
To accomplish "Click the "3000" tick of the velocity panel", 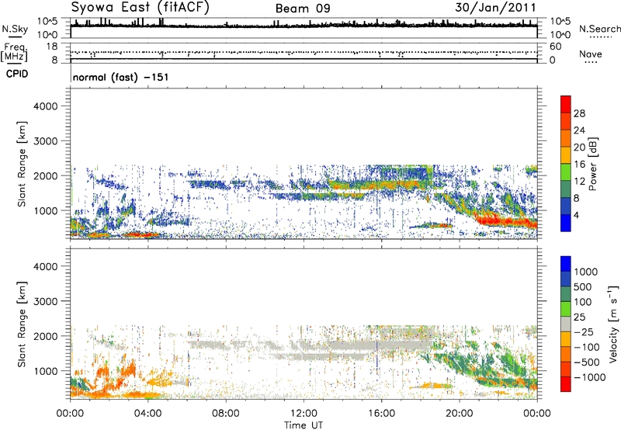I will click(45, 301).
